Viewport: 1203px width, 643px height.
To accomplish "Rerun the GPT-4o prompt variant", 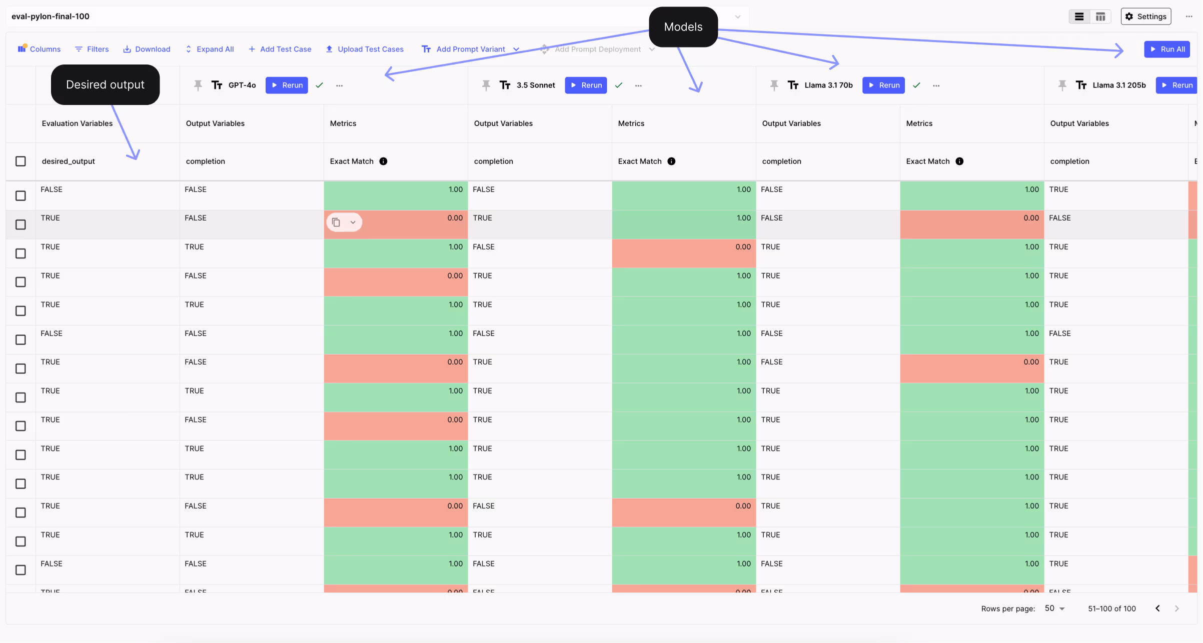I will [x=287, y=85].
